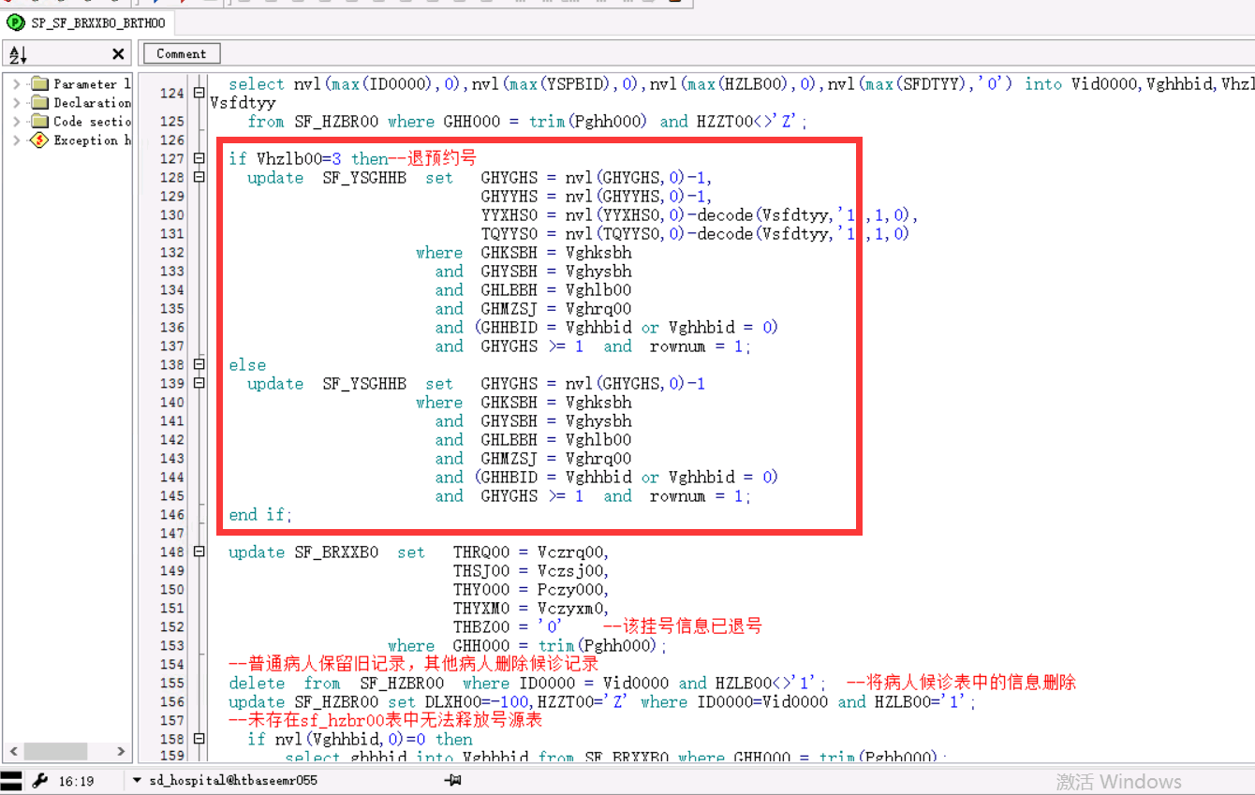Click the right arrow of the tree panel scrollbar
The width and height of the screenshot is (1255, 795).
[x=121, y=751]
